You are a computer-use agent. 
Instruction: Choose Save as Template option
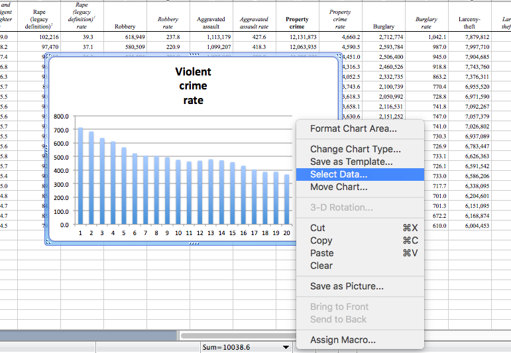351,162
